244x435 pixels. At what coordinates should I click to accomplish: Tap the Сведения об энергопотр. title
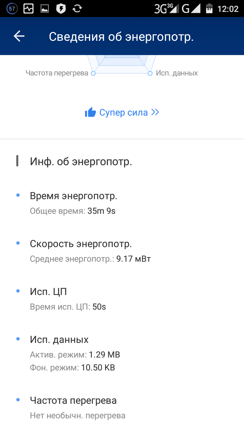pyautogui.click(x=121, y=37)
